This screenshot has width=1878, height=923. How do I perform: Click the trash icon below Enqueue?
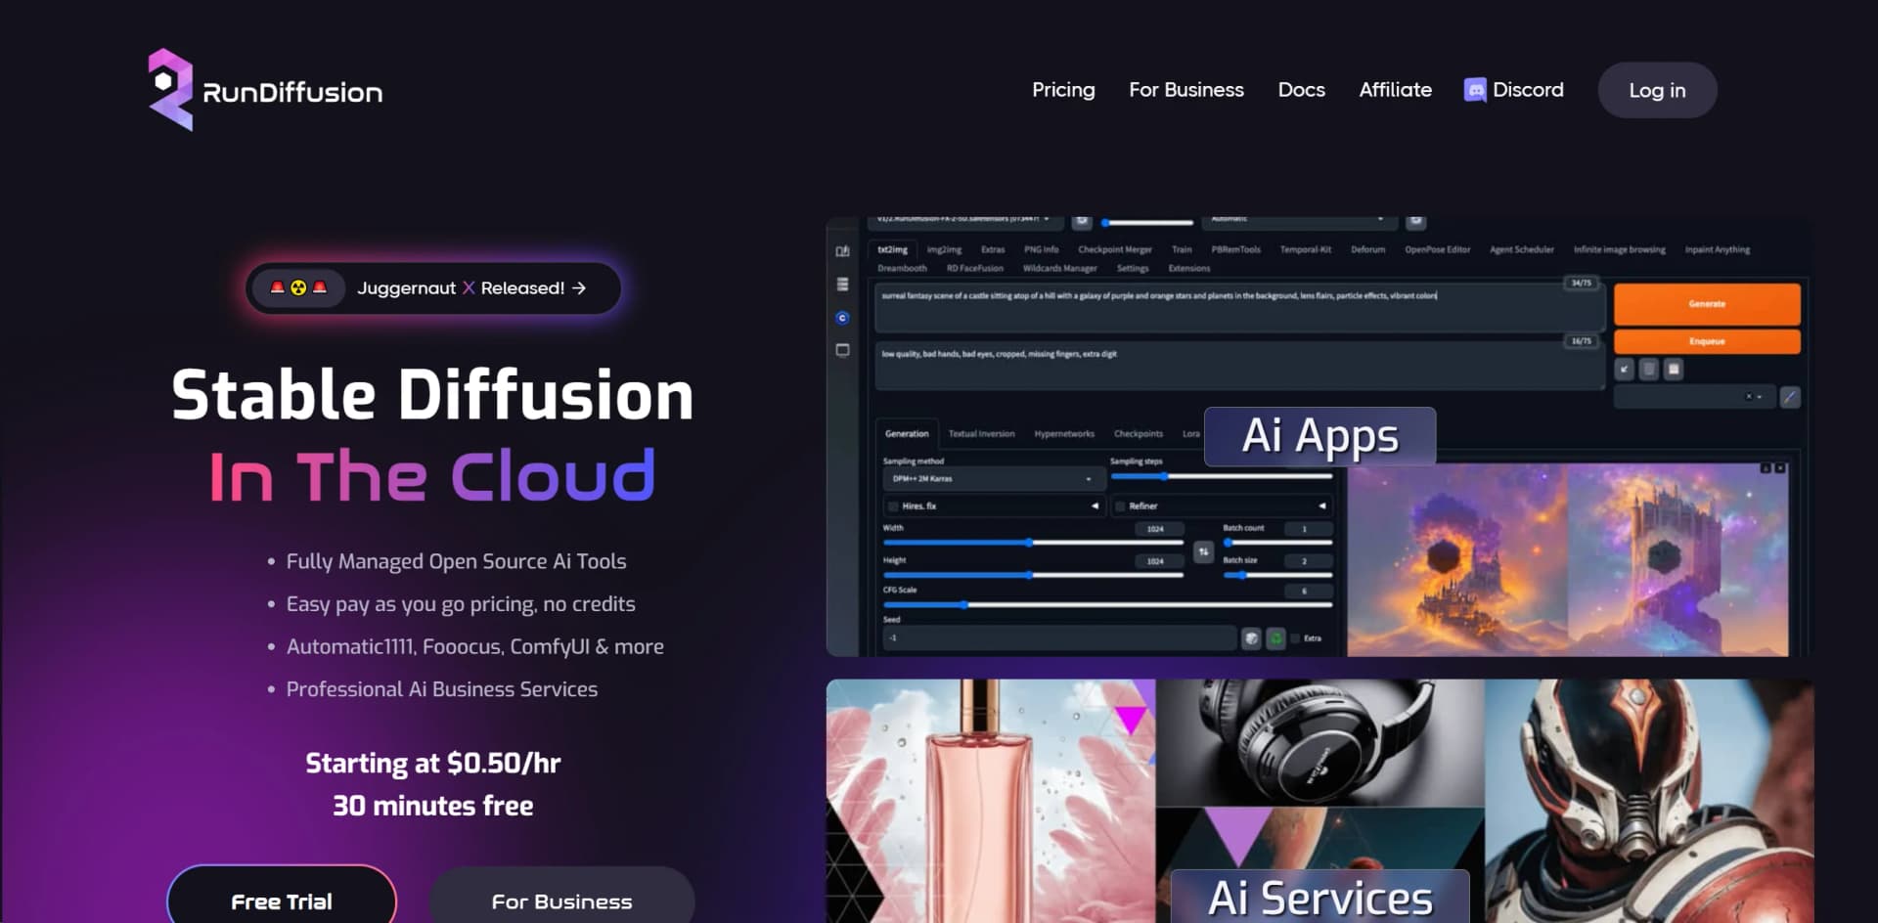1649,369
